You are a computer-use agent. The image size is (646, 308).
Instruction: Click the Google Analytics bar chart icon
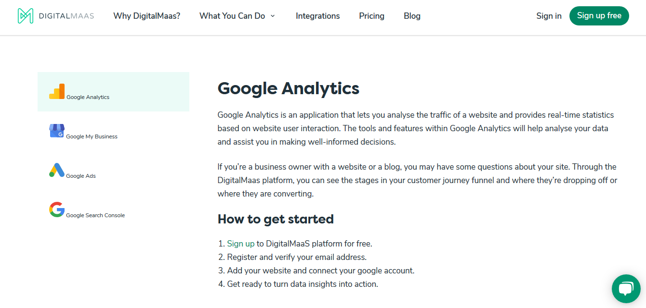57,91
